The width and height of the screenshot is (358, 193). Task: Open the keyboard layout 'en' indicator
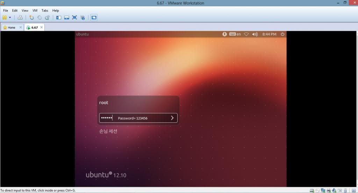[x=235, y=34]
